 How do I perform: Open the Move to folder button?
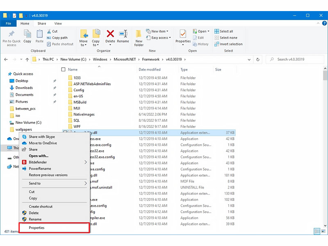tap(84, 38)
